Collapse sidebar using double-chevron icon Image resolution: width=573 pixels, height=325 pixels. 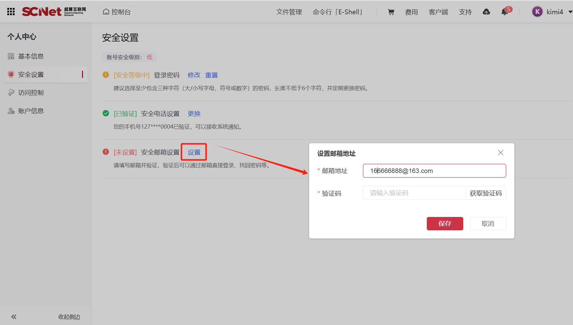14,317
